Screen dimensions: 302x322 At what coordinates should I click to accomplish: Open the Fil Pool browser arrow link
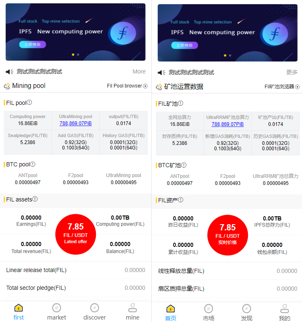click(127, 86)
